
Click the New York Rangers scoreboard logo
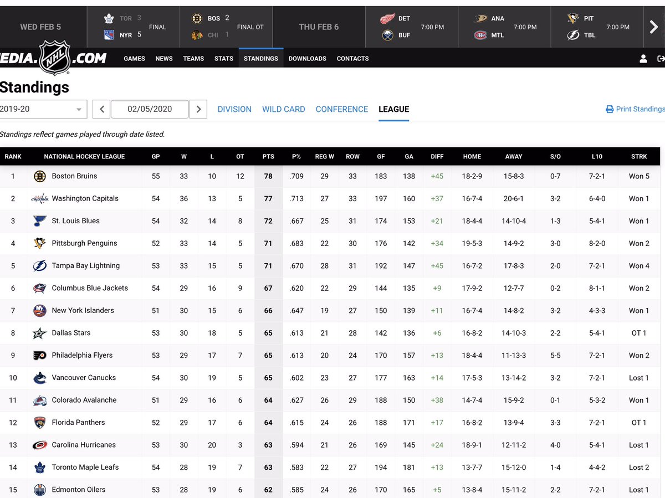[109, 35]
